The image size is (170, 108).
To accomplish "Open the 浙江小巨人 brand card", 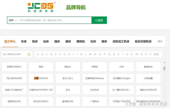I will (x=68, y=78).
